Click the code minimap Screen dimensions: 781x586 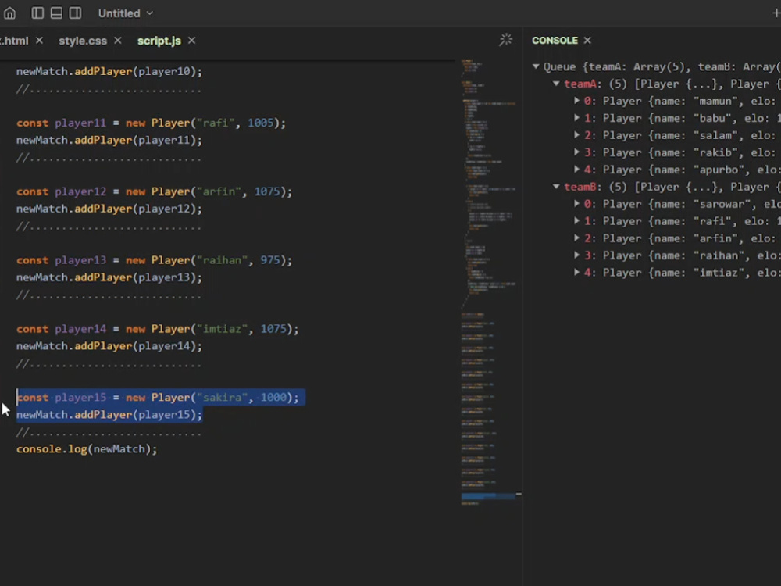(x=490, y=281)
